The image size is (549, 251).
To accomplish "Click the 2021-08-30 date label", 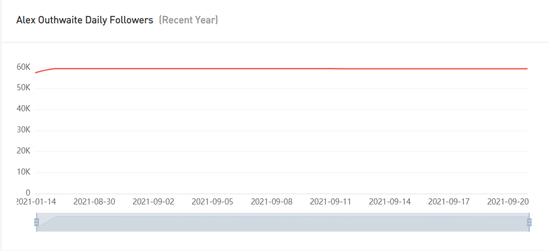I will click(x=94, y=202).
